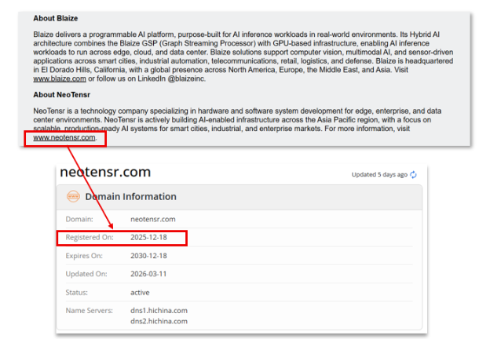The height and width of the screenshot is (339, 490).
Task: Click name server dns1.hichina.com
Action: point(159,311)
